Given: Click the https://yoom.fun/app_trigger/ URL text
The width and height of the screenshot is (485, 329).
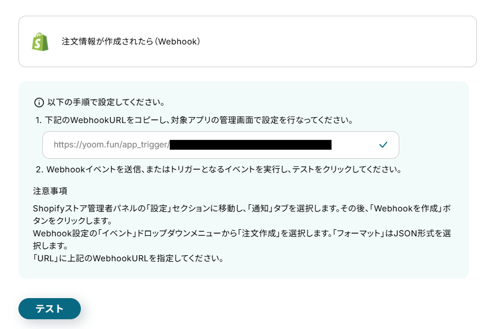Looking at the screenshot, I should click(x=111, y=145).
